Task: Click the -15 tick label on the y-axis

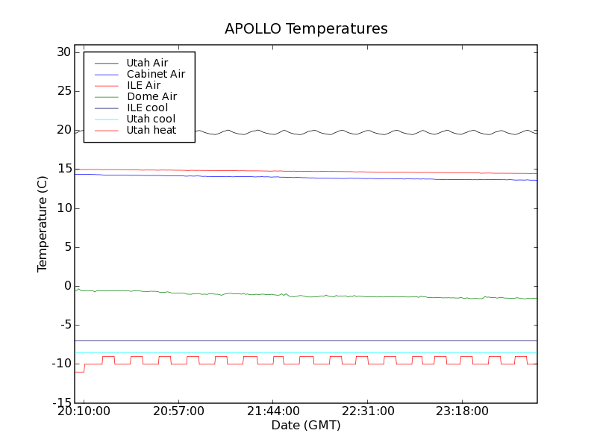Action: click(60, 402)
